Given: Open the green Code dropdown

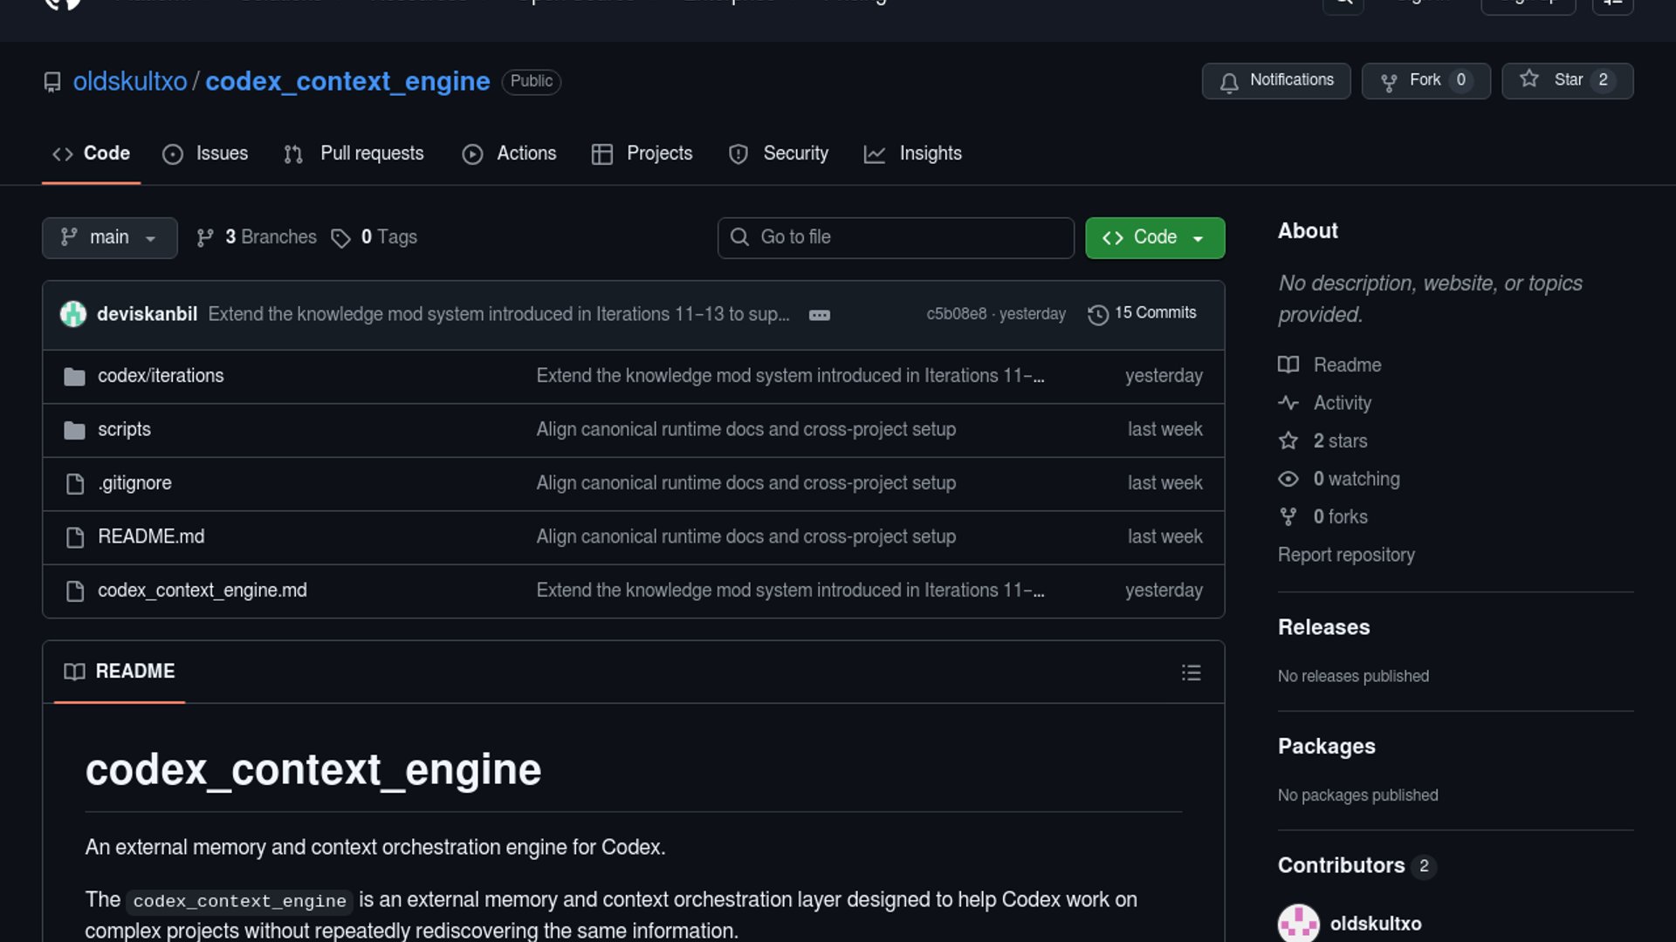Looking at the screenshot, I should point(1154,237).
